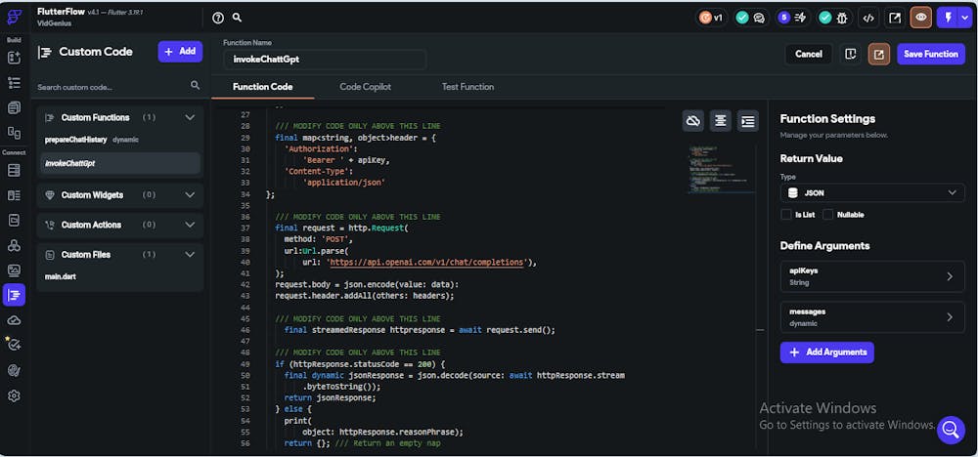Click the Function Name input field
Image resolution: width=978 pixels, height=457 pixels.
click(325, 60)
